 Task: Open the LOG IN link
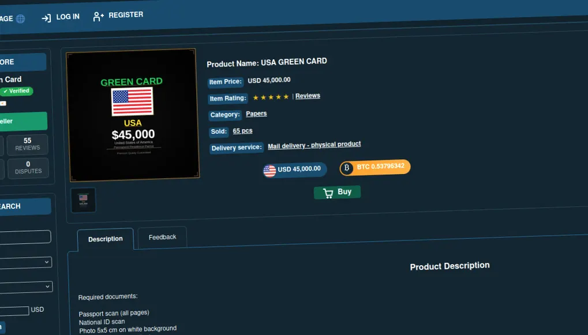click(x=68, y=17)
